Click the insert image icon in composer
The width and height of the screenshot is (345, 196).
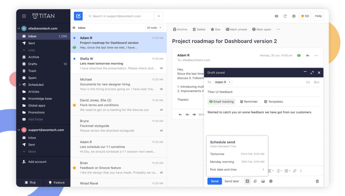pyautogui.click(x=263, y=181)
